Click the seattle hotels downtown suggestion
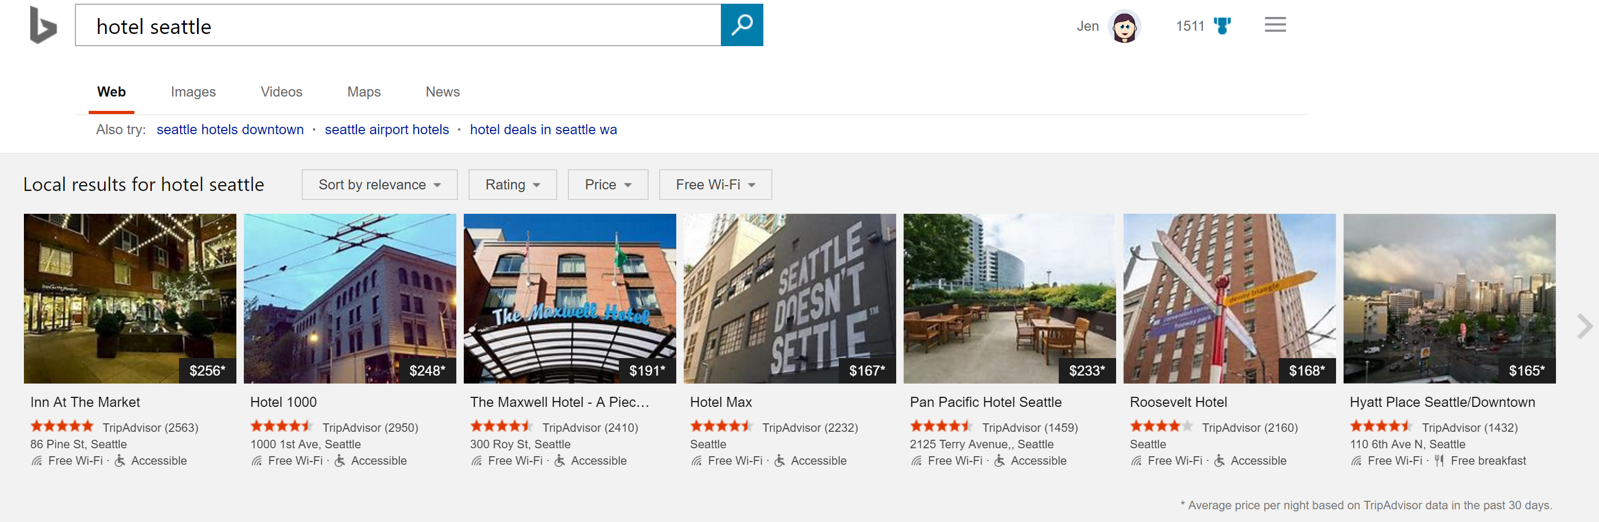 coord(229,129)
